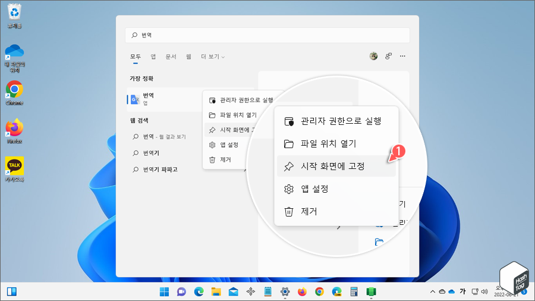535x301 pixels.
Task: Open the Notepad icon in the taskbar
Action: tap(268, 292)
